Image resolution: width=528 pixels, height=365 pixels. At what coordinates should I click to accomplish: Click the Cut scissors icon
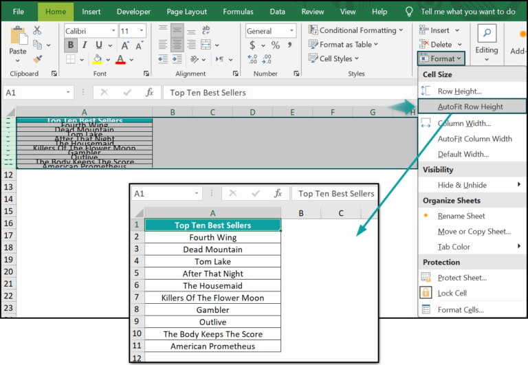[x=37, y=30]
